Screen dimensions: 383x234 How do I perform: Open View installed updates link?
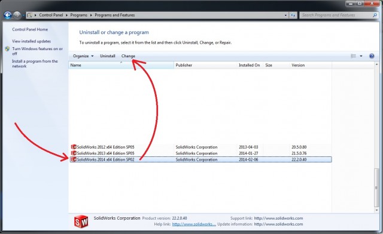[x=31, y=41]
